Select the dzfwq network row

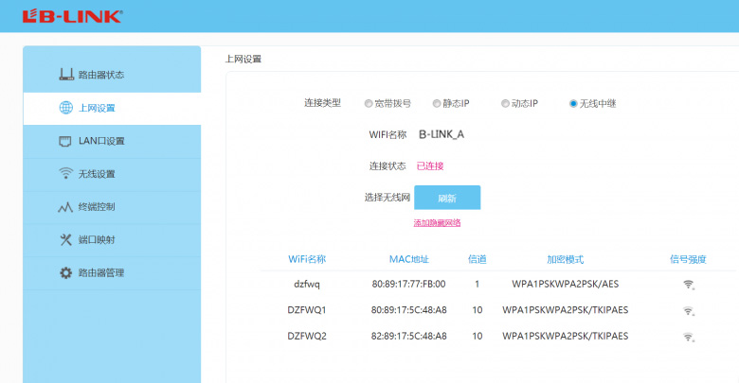(498, 285)
